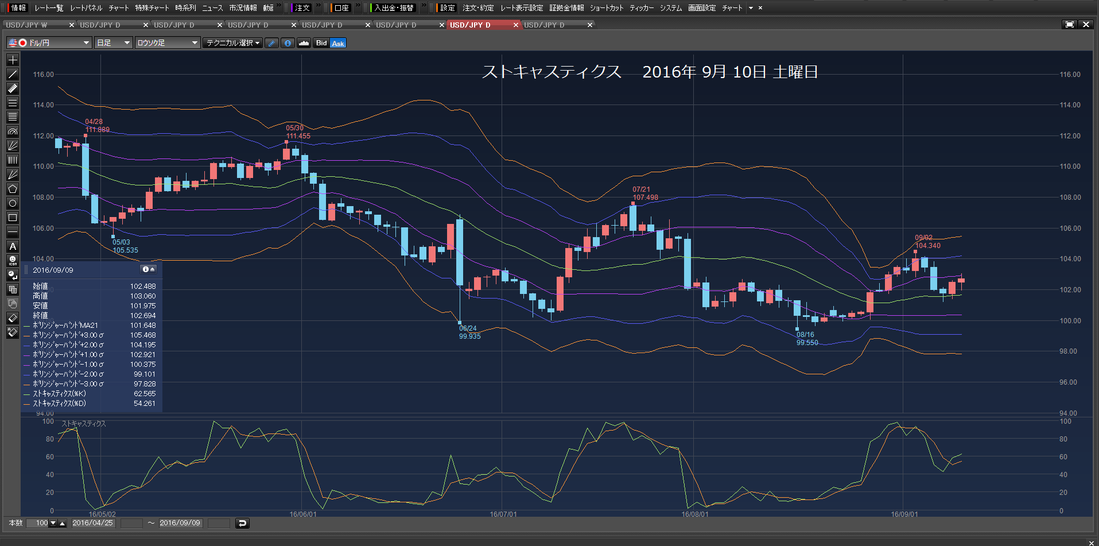Select the Fibonacci fan tool
1099x546 pixels.
click(x=13, y=146)
